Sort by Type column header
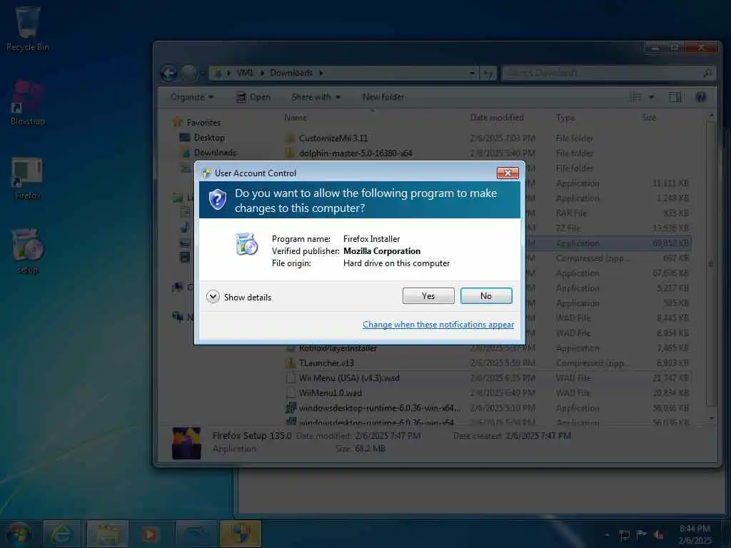 pyautogui.click(x=565, y=118)
